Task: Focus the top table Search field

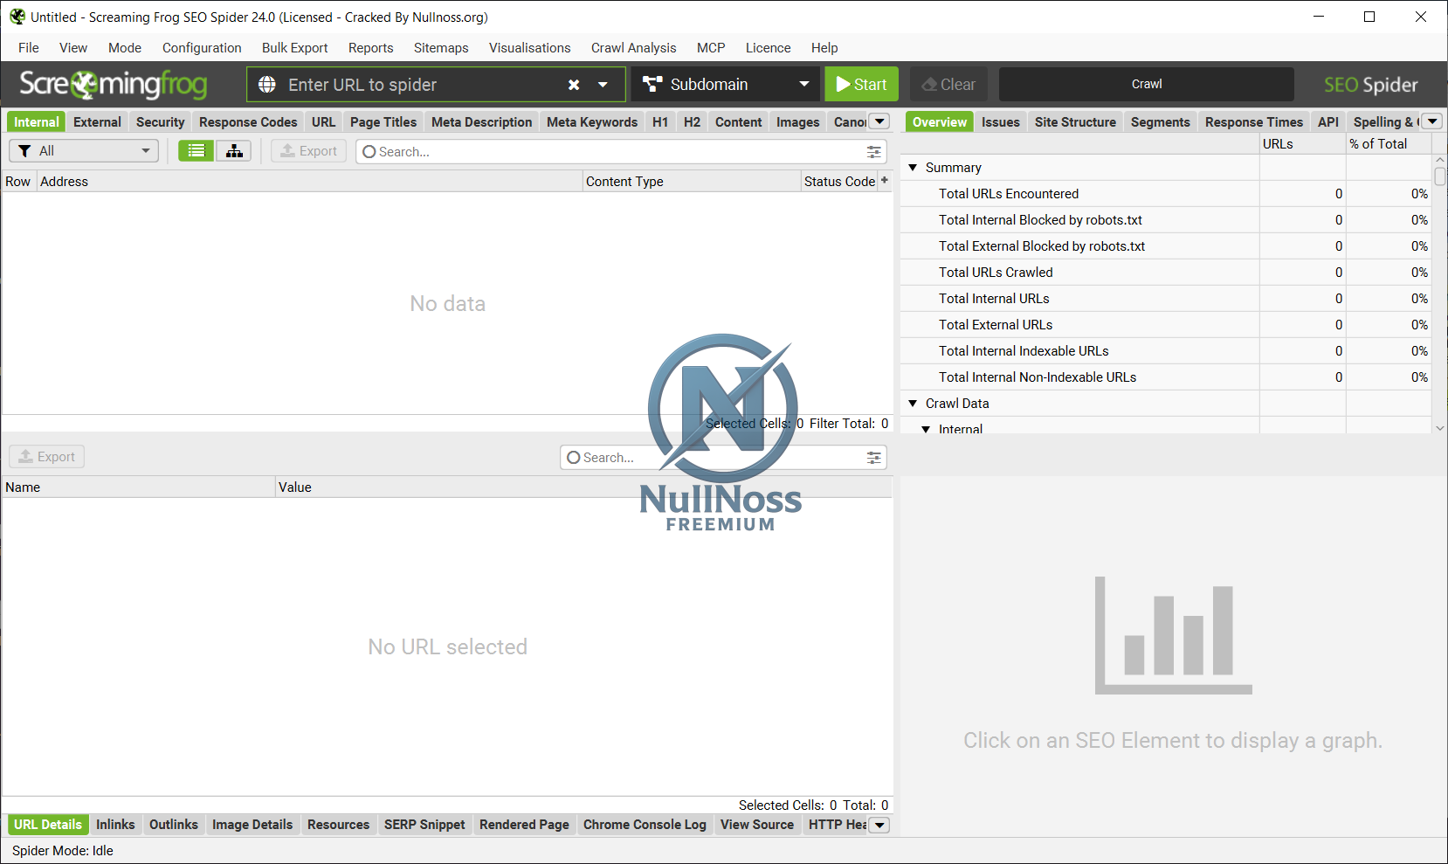Action: click(x=620, y=152)
